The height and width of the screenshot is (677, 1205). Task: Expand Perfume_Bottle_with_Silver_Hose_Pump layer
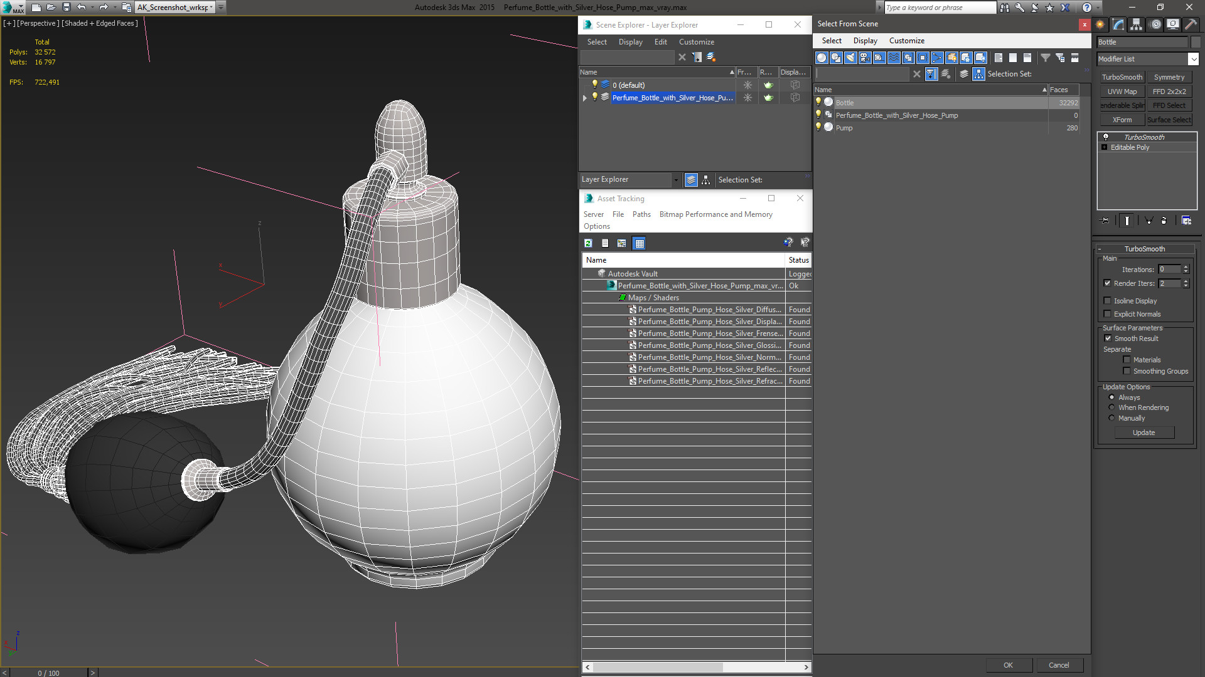point(584,98)
